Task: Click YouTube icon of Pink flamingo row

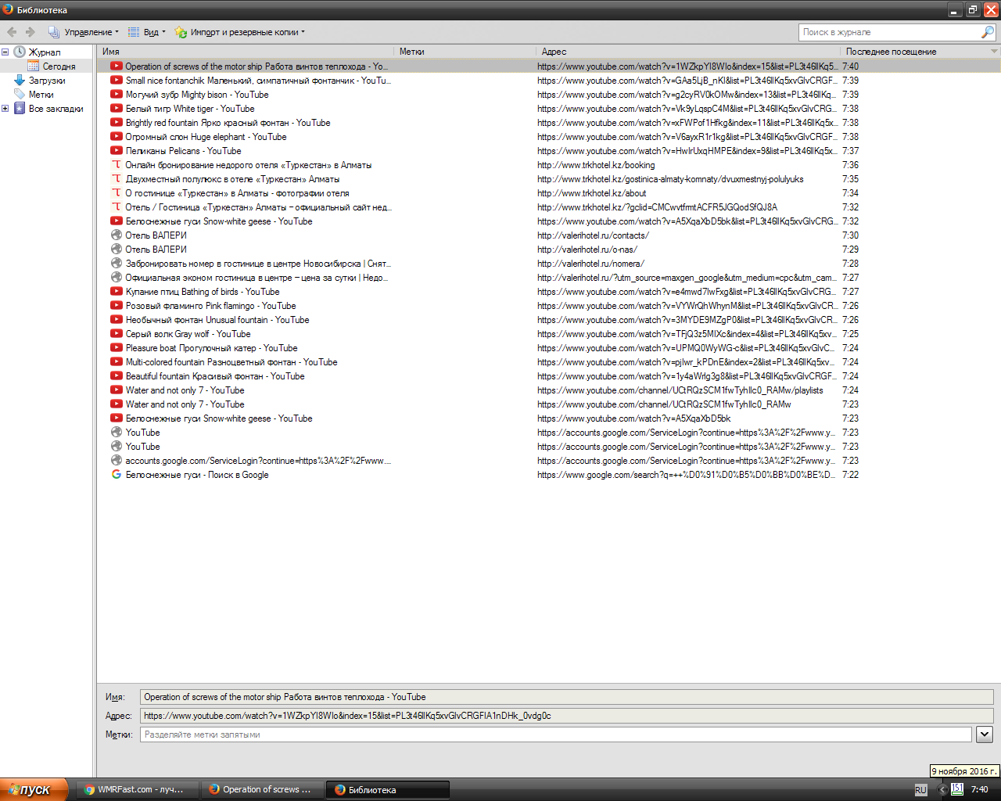Action: coord(117,306)
